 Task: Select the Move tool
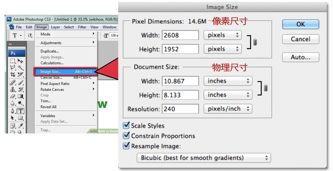(x=21, y=61)
